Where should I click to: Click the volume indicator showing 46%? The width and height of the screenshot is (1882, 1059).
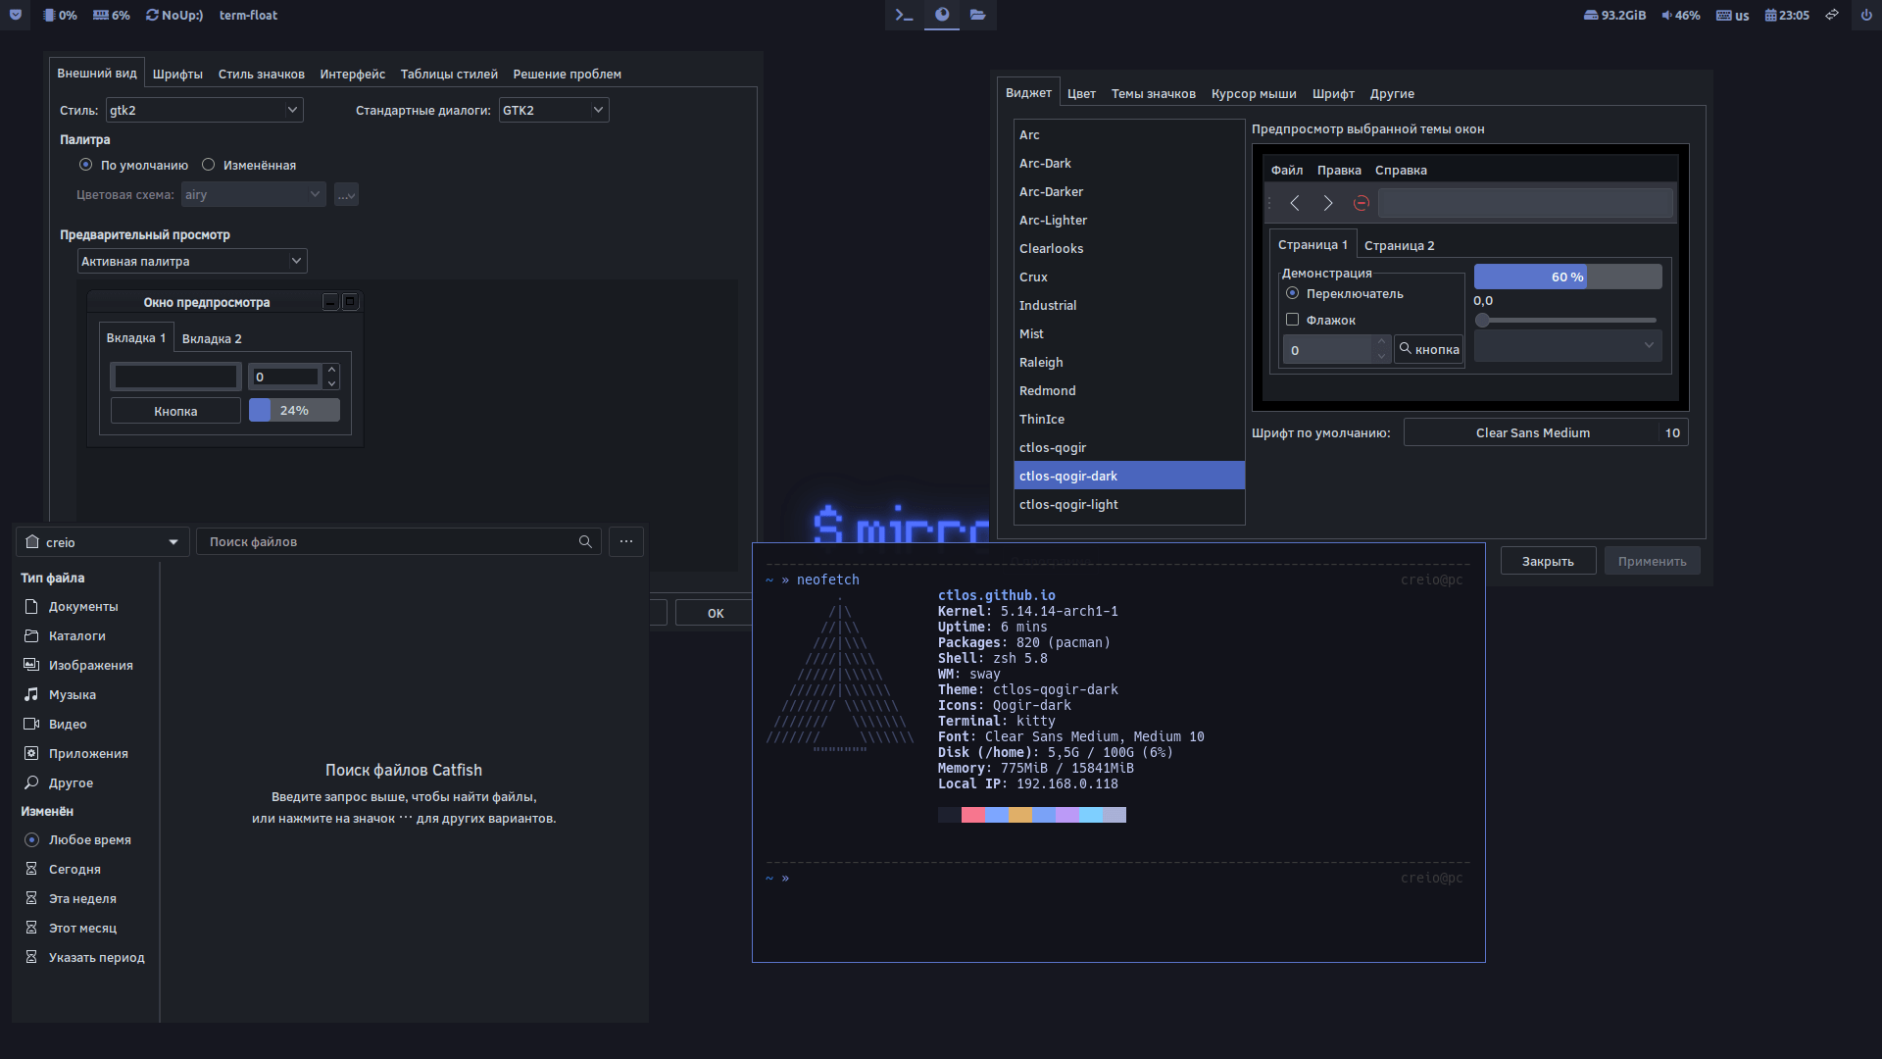(1680, 15)
